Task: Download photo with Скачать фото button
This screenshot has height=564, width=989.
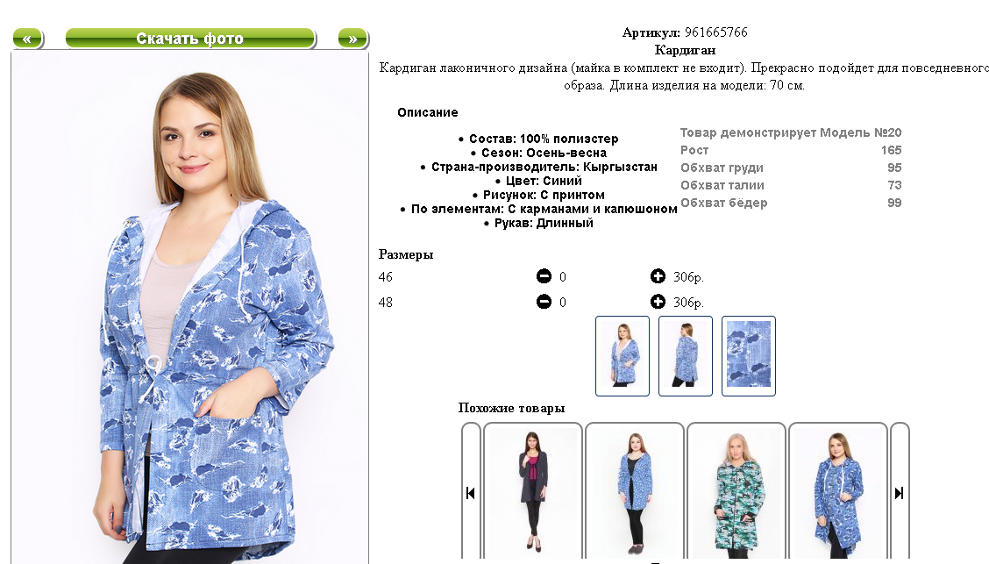Action: point(190,39)
